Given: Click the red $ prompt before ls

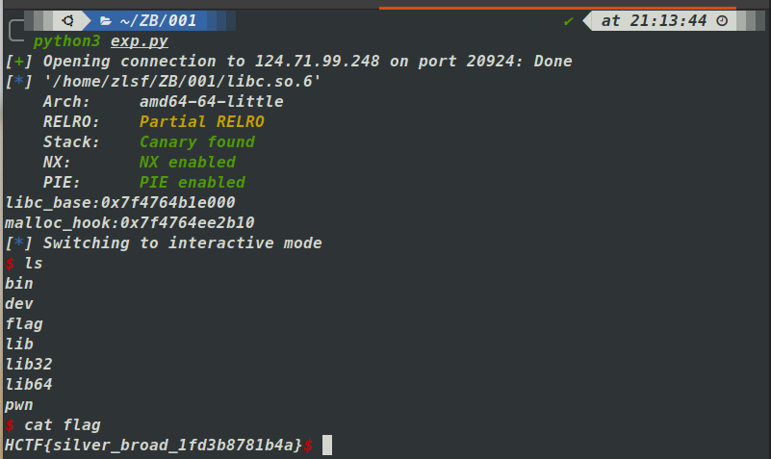Looking at the screenshot, I should pos(10,263).
